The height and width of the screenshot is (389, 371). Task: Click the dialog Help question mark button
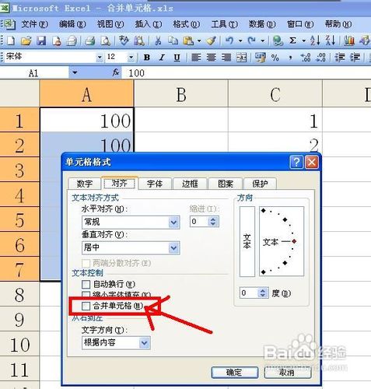coord(296,163)
